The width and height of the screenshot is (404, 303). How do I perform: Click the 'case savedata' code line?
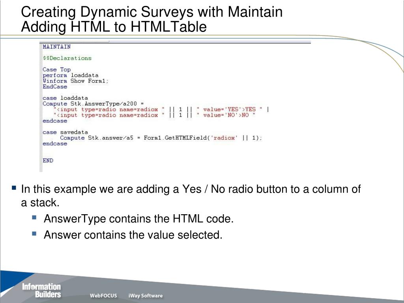pos(65,132)
